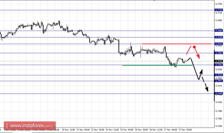Select the 0.7449 price level label
The width and height of the screenshot is (224, 133).
point(219,93)
